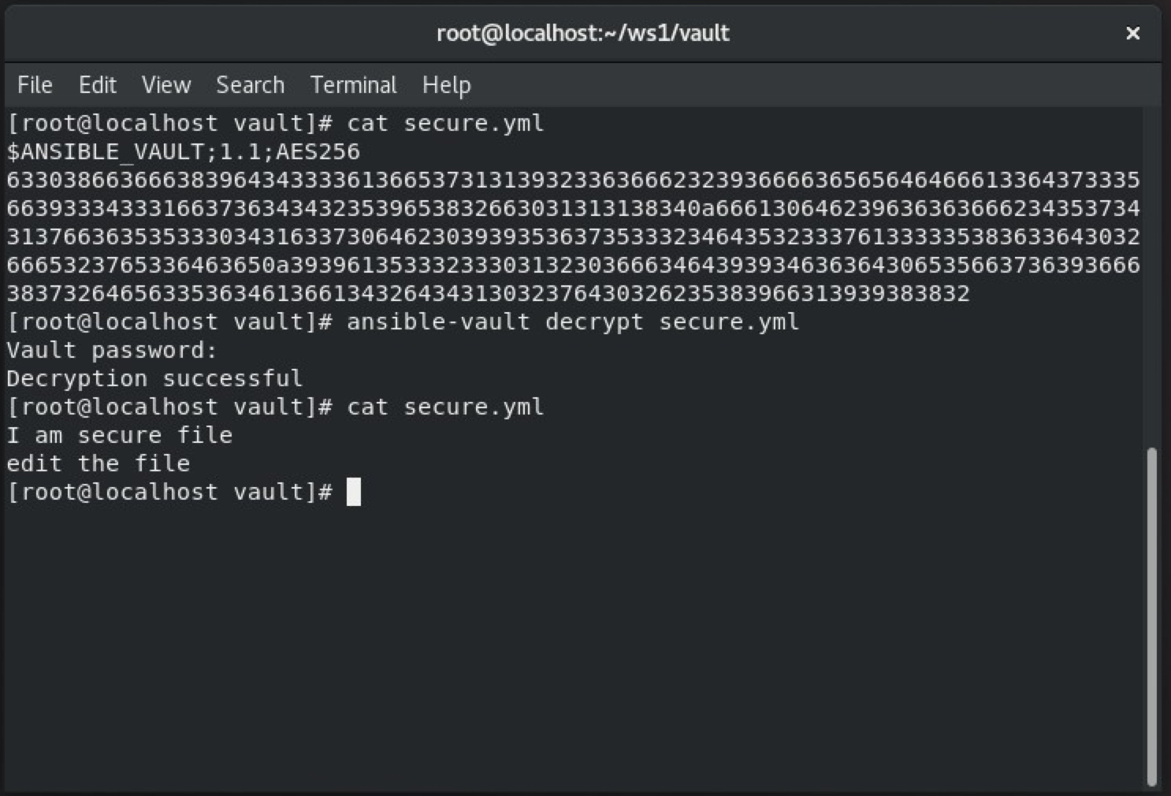Screen dimensions: 1171x796
Task: Click the $ANSIBLE_VAULT;1.1;AES256 header line
Action: [x=183, y=151]
